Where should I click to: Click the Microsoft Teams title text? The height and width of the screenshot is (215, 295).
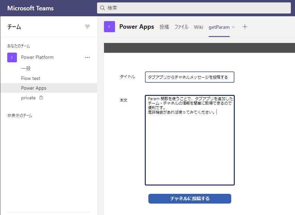[30, 8]
